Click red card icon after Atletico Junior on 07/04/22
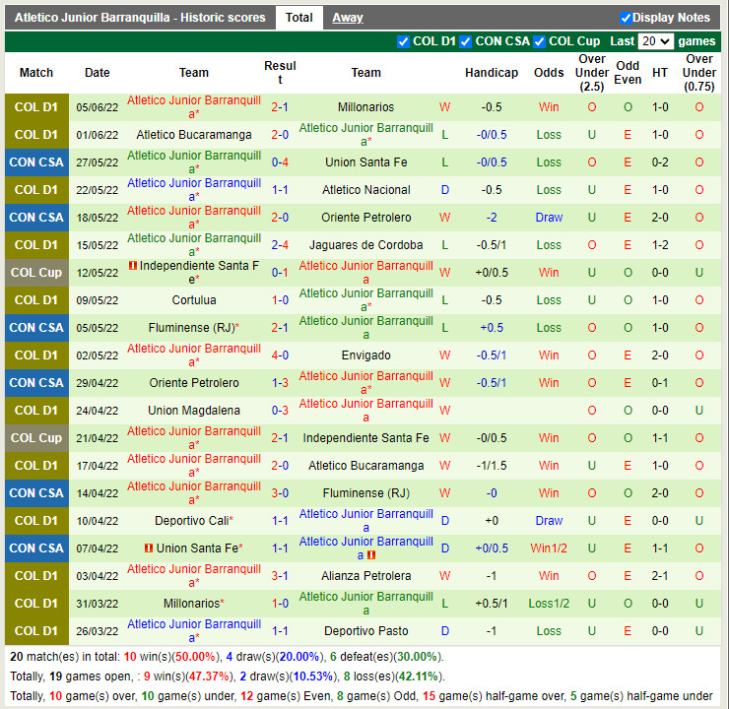This screenshot has height=709, width=729. click(x=373, y=555)
